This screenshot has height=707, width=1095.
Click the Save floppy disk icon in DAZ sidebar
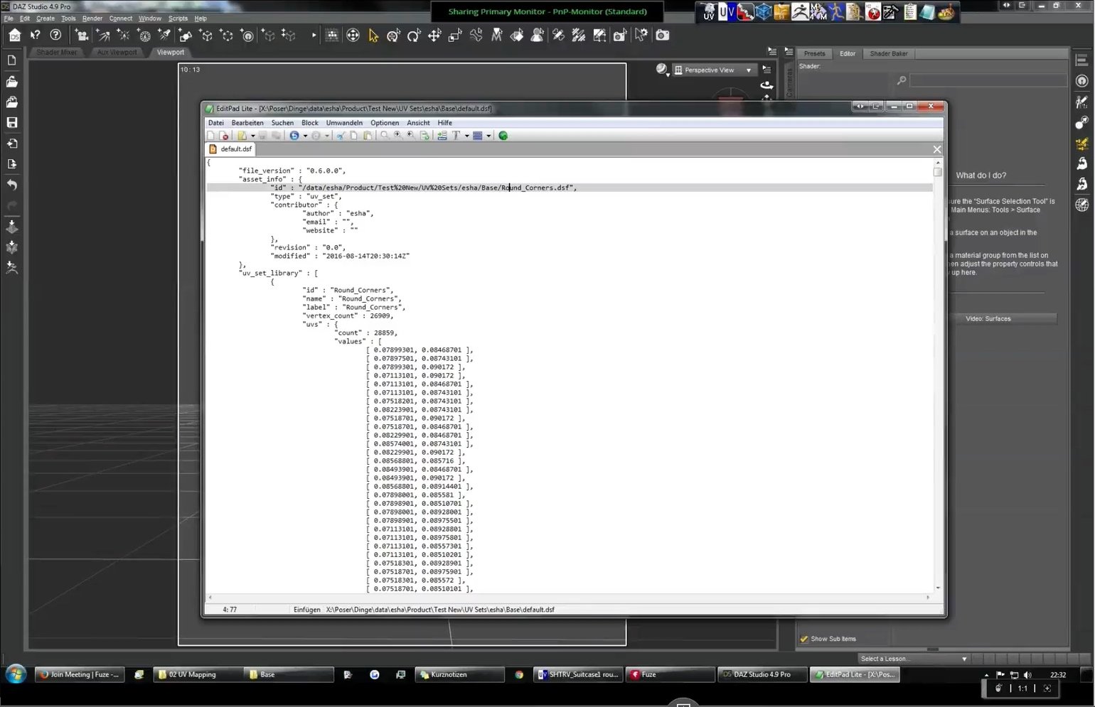tap(11, 122)
